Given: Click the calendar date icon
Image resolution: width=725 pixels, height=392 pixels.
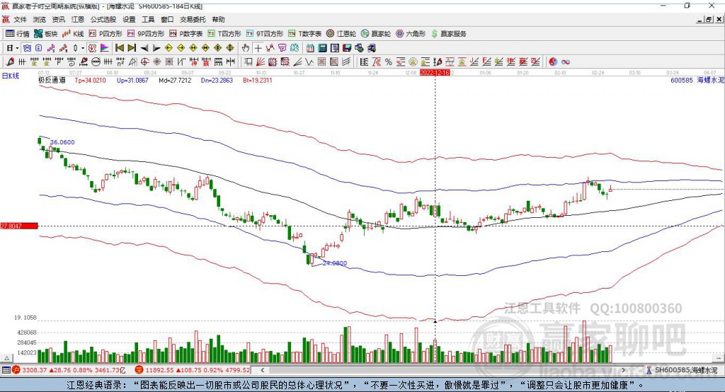Looking at the screenshot, I should click(x=310, y=48).
